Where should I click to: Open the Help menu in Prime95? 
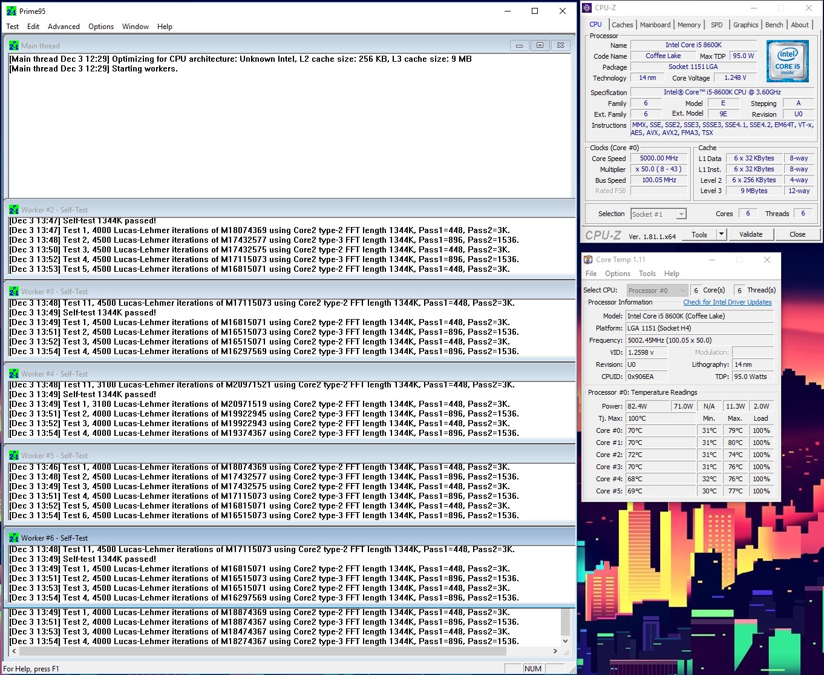[x=165, y=27]
